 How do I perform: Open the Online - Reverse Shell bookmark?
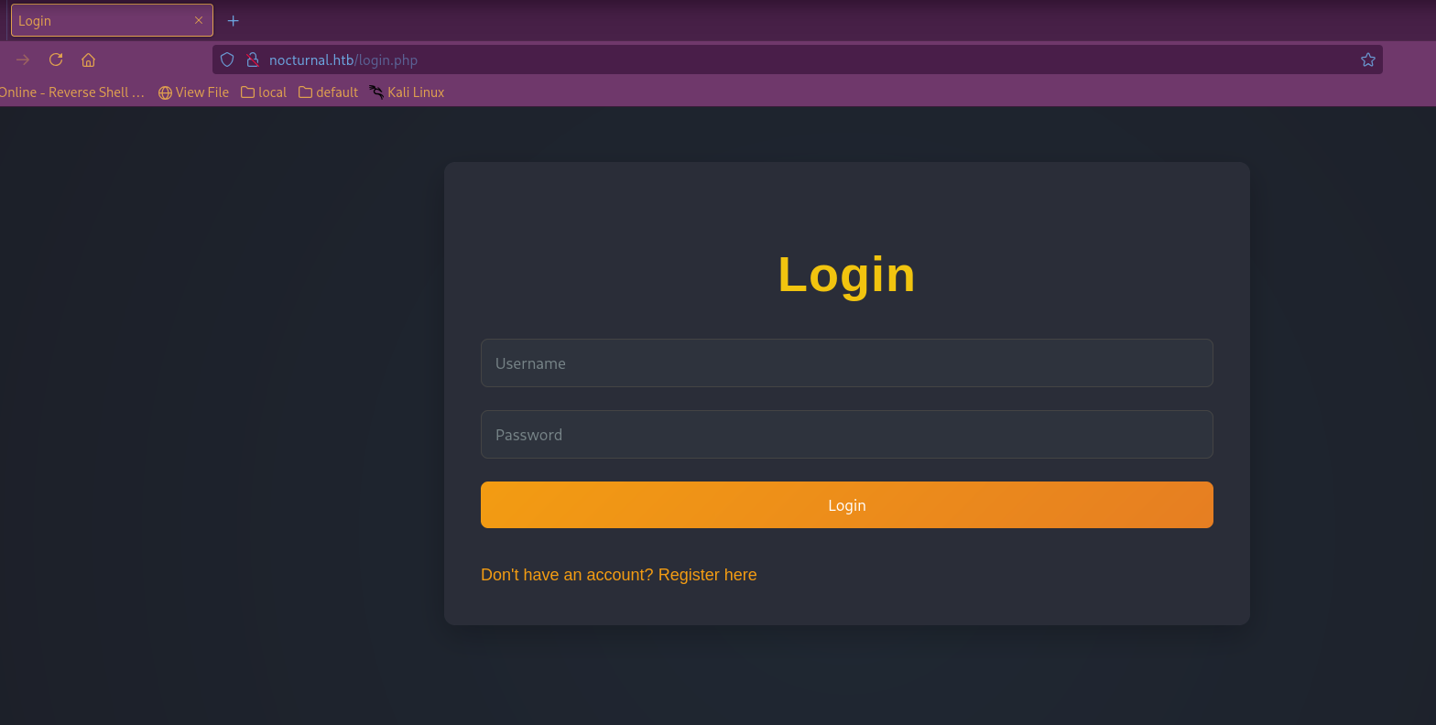click(x=71, y=92)
